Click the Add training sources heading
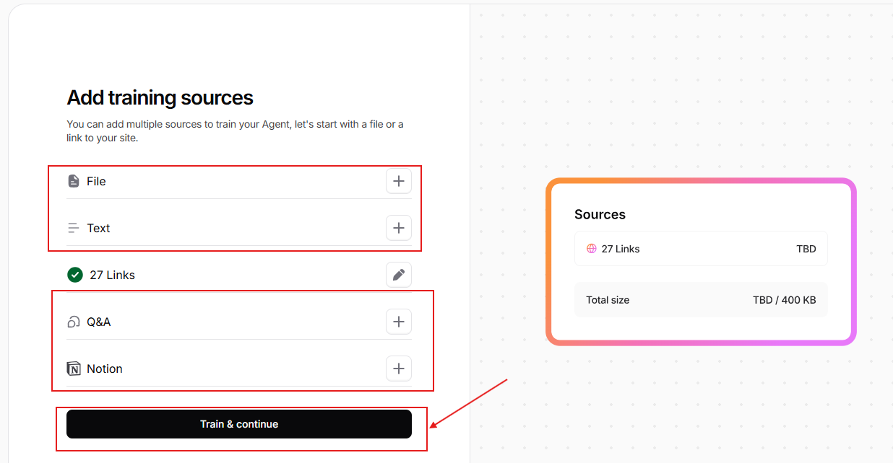This screenshot has height=463, width=893. pyautogui.click(x=160, y=97)
